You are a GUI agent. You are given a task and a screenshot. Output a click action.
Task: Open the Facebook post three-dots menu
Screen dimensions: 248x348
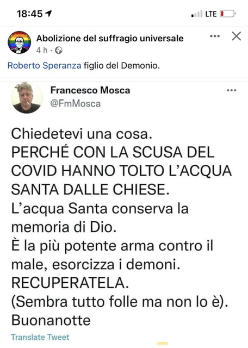tap(215, 36)
